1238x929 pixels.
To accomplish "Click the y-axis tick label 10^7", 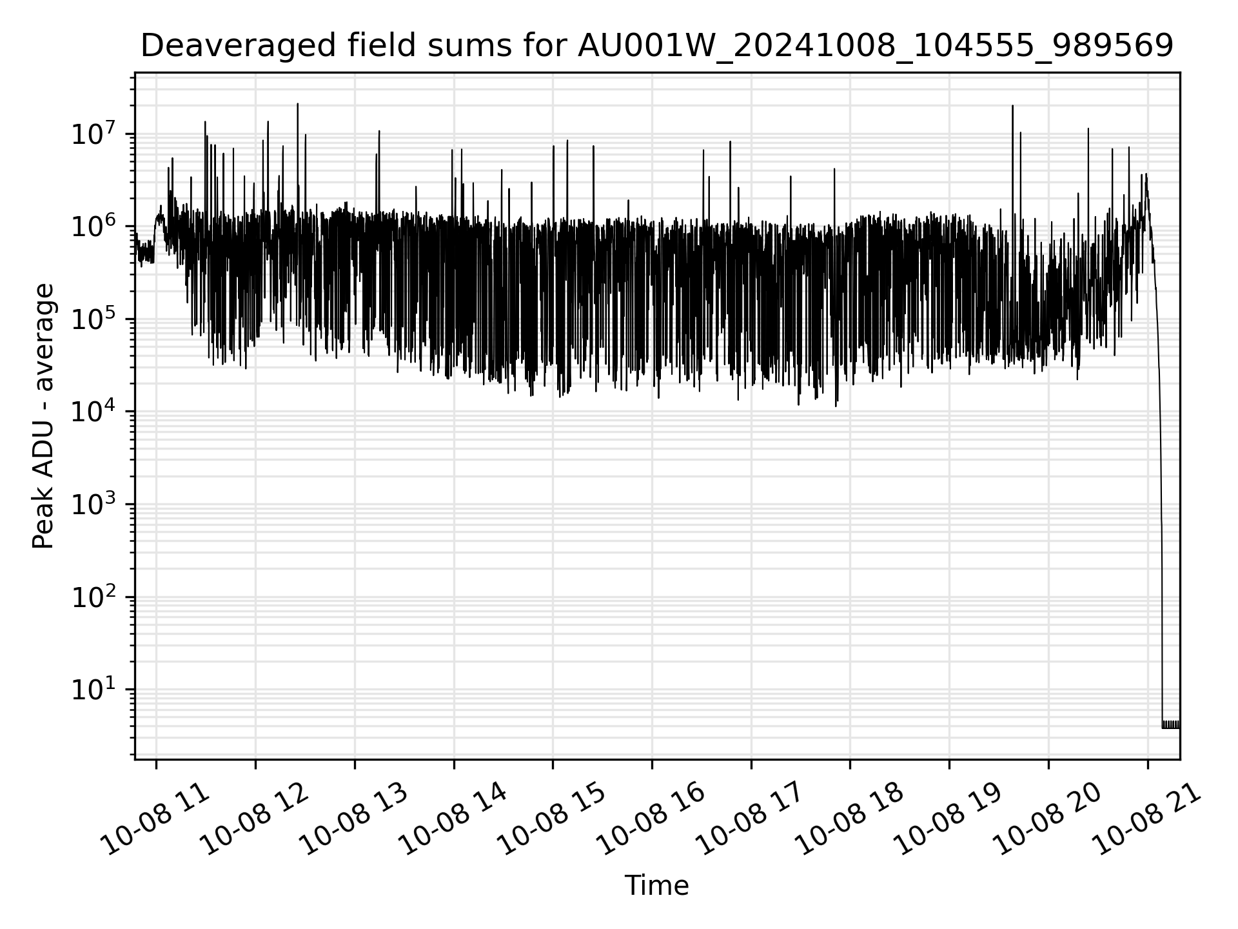I will [x=94, y=134].
